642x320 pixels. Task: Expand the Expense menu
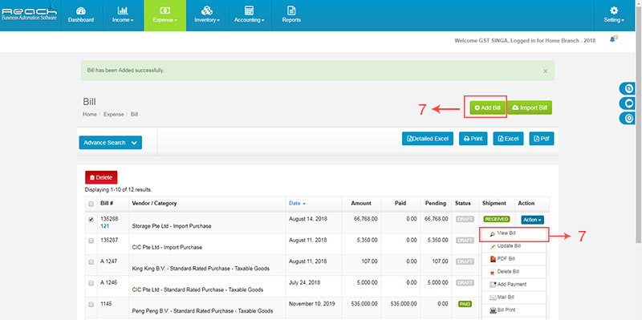(x=165, y=15)
